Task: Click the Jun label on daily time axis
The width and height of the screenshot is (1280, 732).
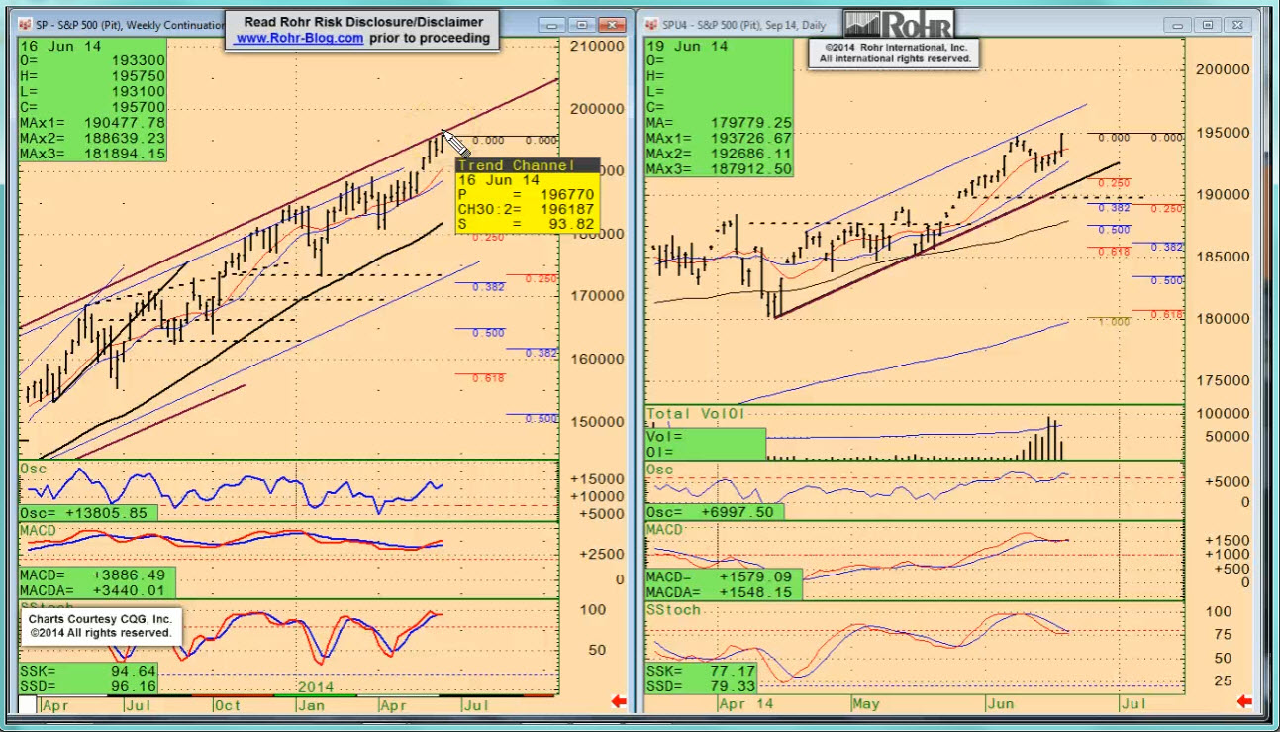Action: pos(998,704)
